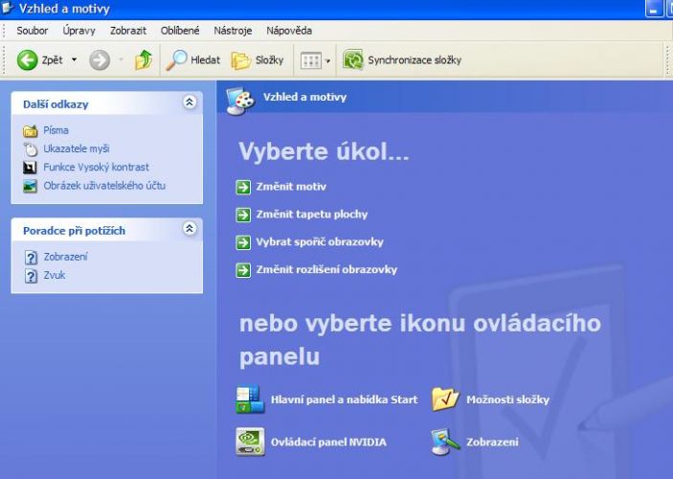Click the palette icon in Vzhled a motivy header
This screenshot has height=479, width=673.
coord(240,101)
